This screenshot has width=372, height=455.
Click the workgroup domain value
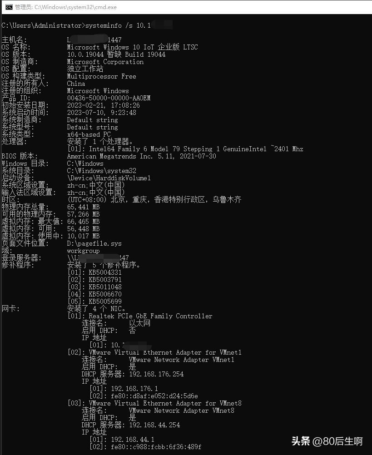(x=83, y=251)
